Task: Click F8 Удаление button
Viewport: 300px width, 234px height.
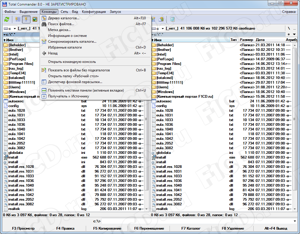Action: 233,228
